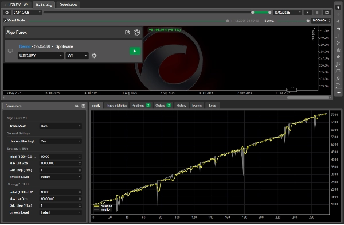Open the Positions tab
Image resolution: width=344 pixels, height=225 pixels.
tap(141, 106)
